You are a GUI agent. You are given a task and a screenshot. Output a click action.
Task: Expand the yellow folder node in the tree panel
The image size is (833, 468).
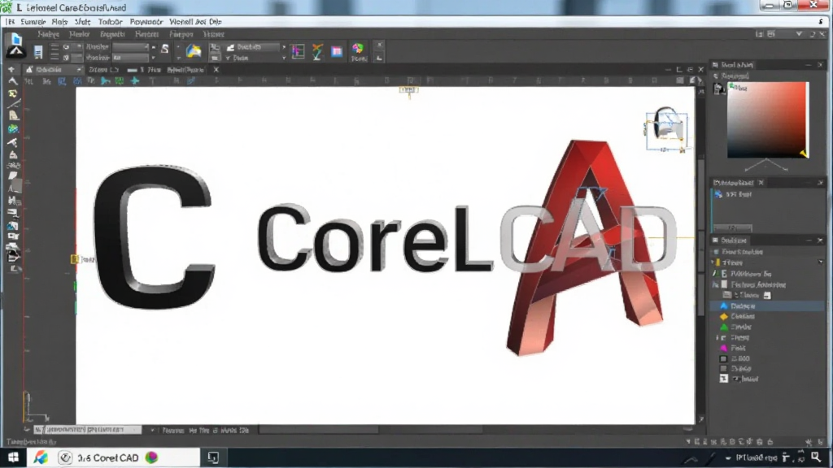click(x=713, y=262)
